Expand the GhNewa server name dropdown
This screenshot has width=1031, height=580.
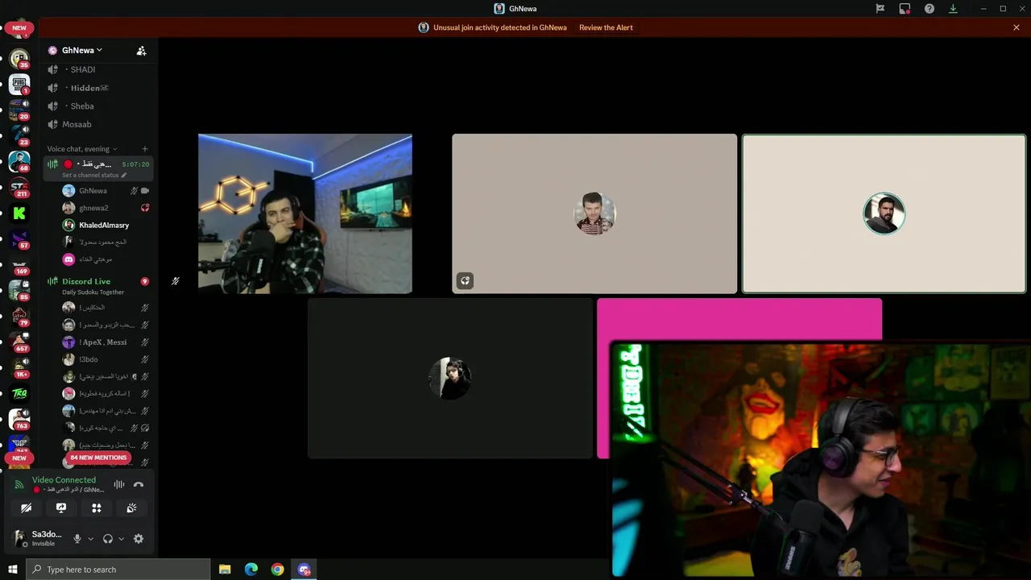click(82, 50)
